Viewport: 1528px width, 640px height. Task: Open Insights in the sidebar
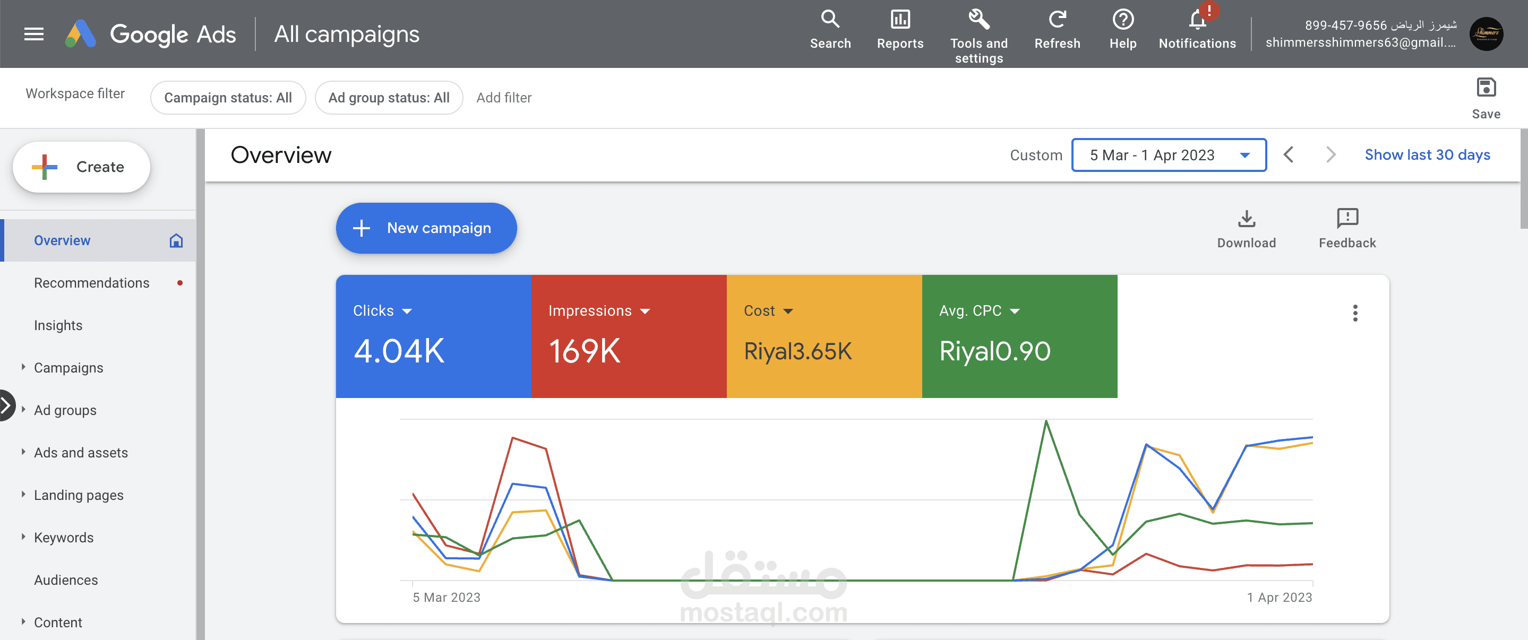(x=58, y=325)
